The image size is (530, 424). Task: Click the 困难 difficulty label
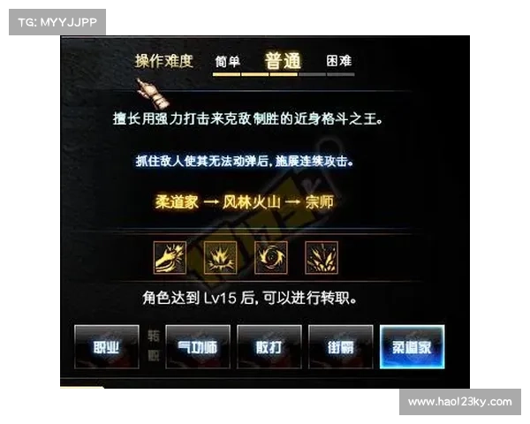[339, 61]
